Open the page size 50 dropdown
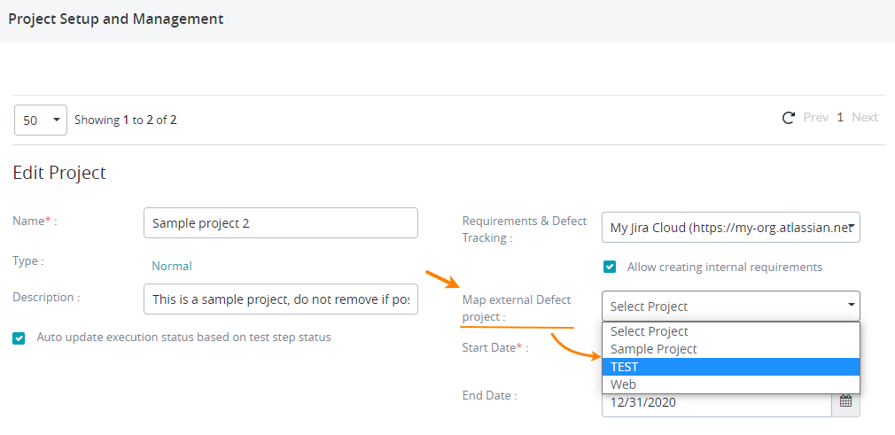The image size is (895, 435). [41, 120]
